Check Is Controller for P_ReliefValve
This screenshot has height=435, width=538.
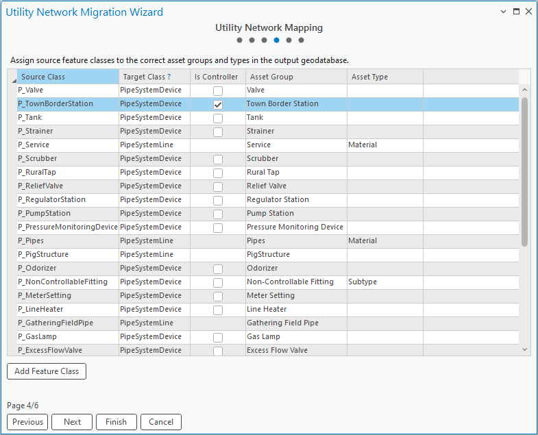tap(218, 187)
